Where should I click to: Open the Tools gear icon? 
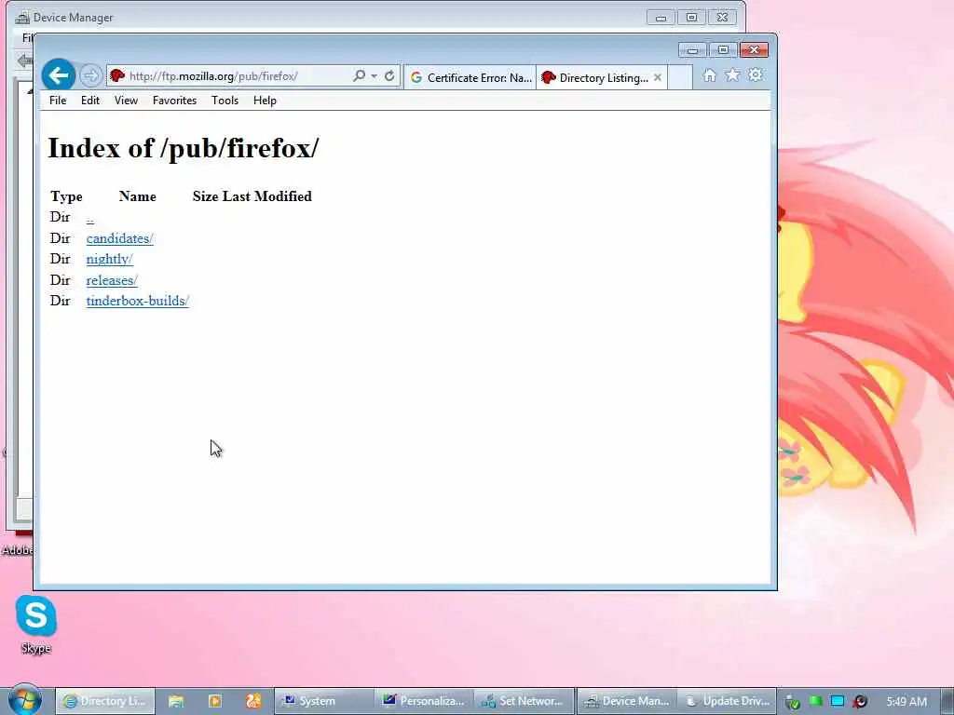pyautogui.click(x=756, y=75)
